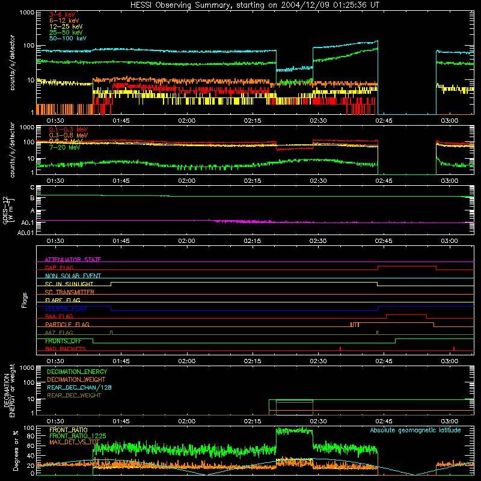This screenshot has width=481, height=481.
Task: Click the first bad packets spike marker
Action: [340, 349]
